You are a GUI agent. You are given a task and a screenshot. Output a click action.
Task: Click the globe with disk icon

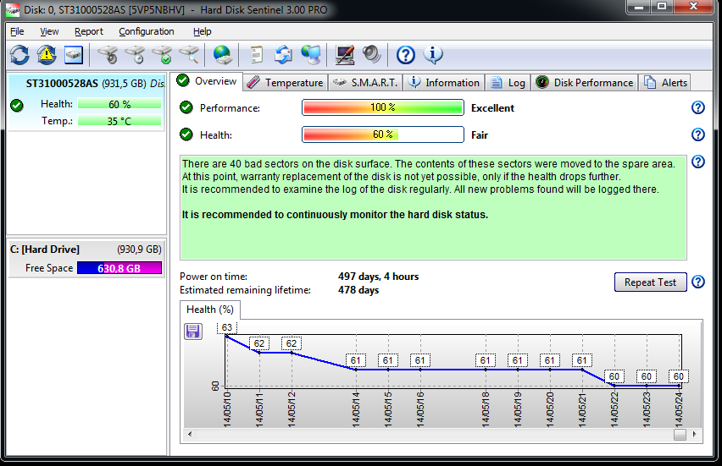pyautogui.click(x=222, y=55)
